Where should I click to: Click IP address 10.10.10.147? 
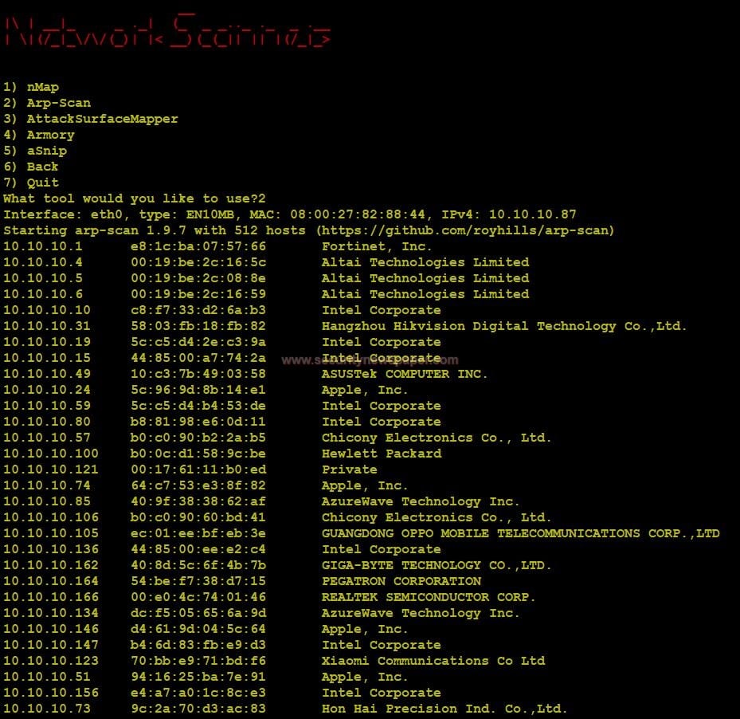coord(51,645)
